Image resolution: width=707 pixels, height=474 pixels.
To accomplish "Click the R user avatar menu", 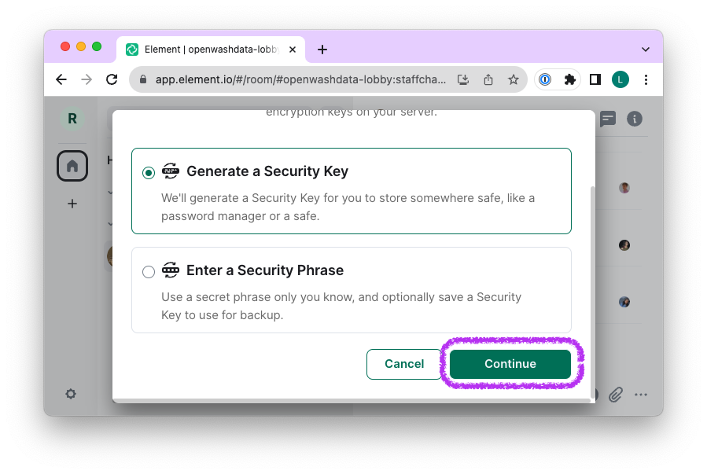I will tap(72, 119).
